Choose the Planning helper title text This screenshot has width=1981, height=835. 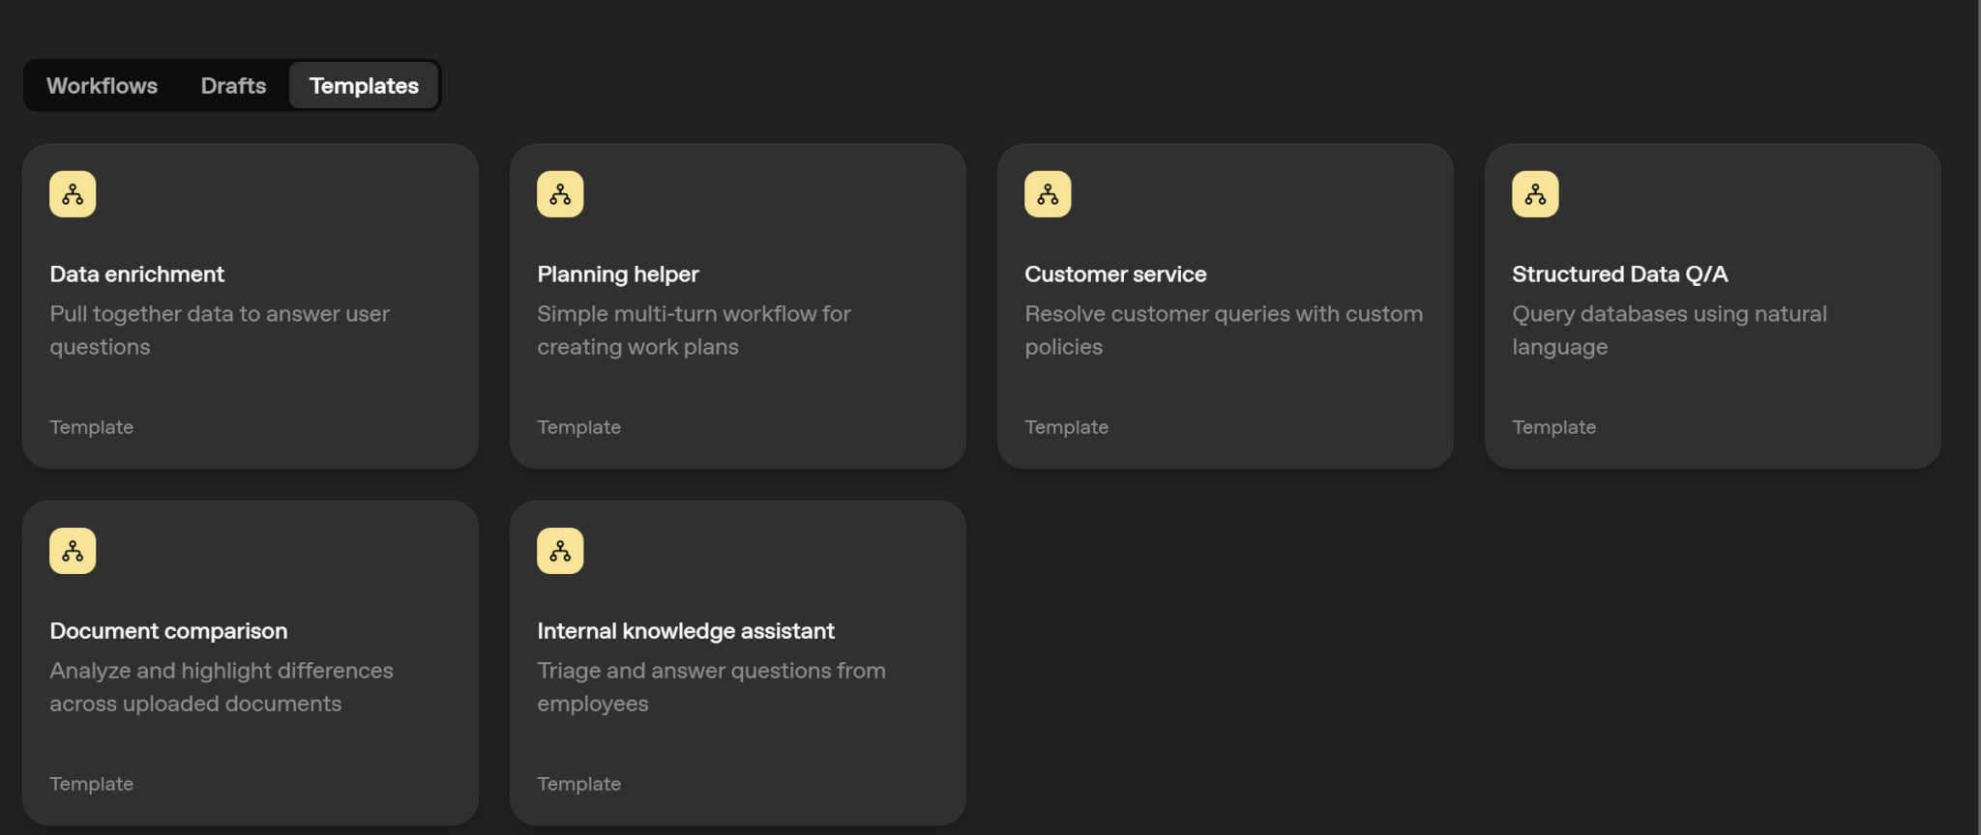coord(617,274)
